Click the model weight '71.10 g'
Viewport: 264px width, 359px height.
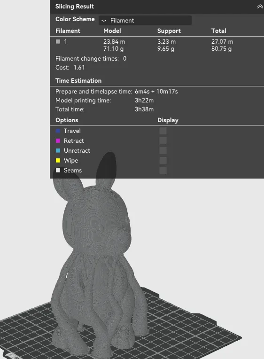[113, 49]
